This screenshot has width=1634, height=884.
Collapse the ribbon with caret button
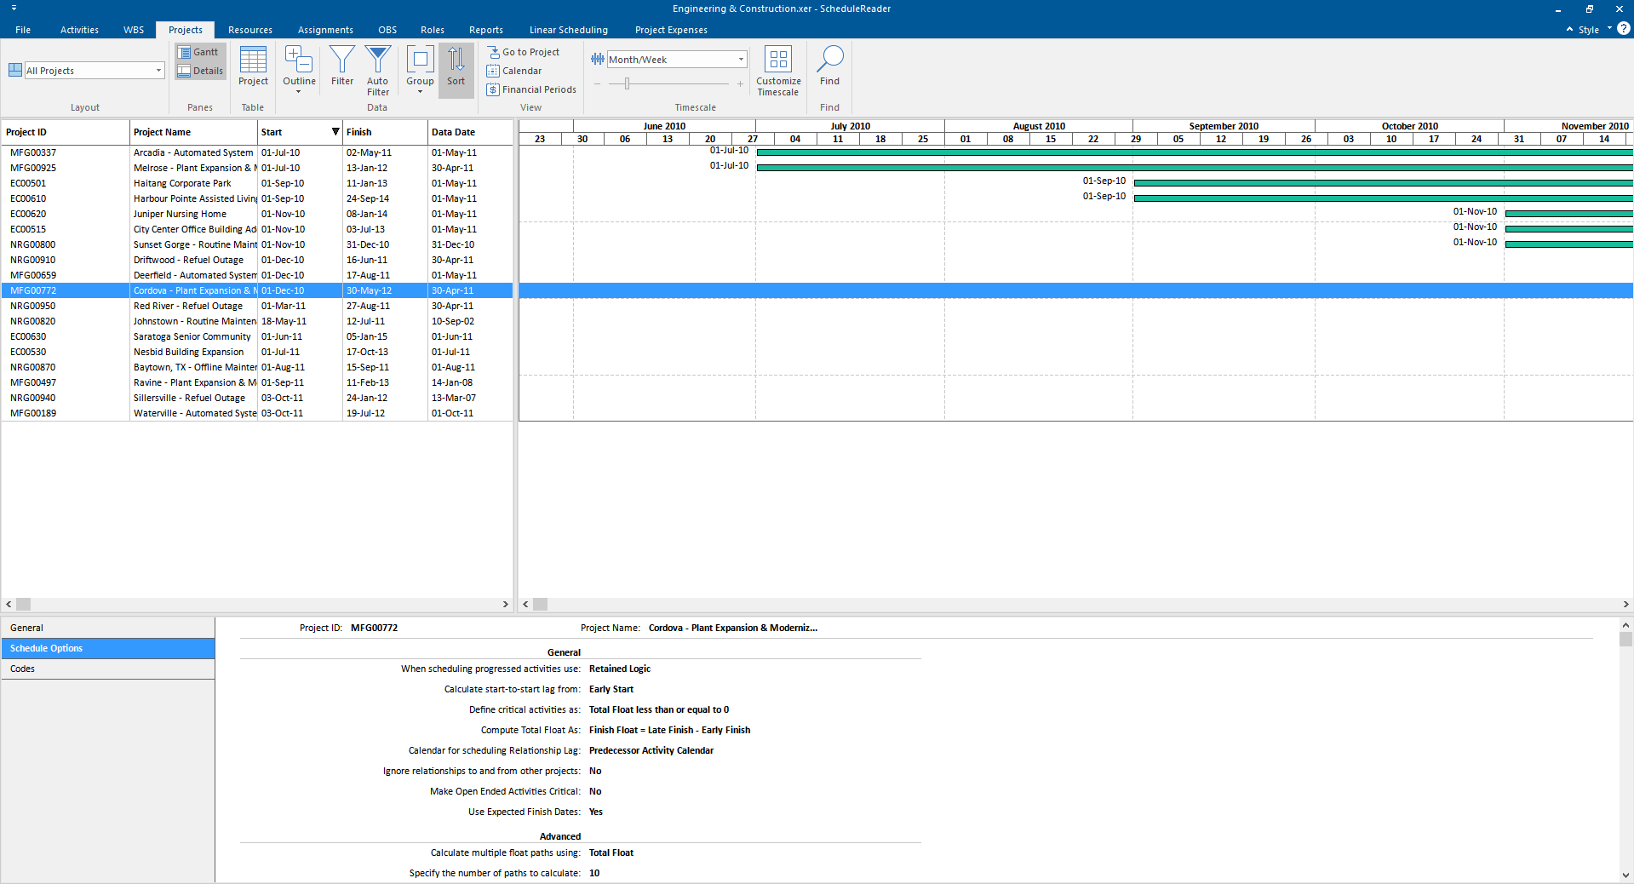click(1569, 29)
